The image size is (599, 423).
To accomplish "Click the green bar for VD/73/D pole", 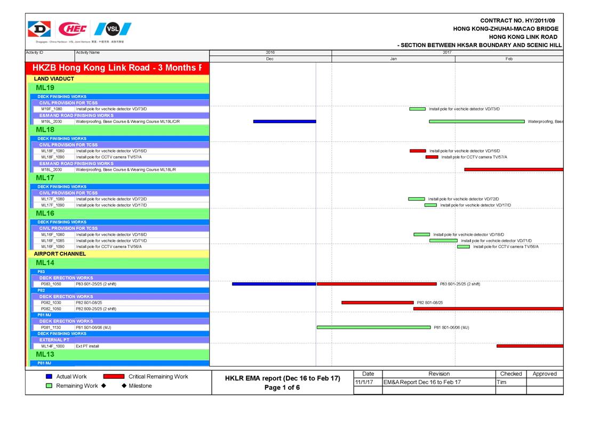I will tap(418, 109).
